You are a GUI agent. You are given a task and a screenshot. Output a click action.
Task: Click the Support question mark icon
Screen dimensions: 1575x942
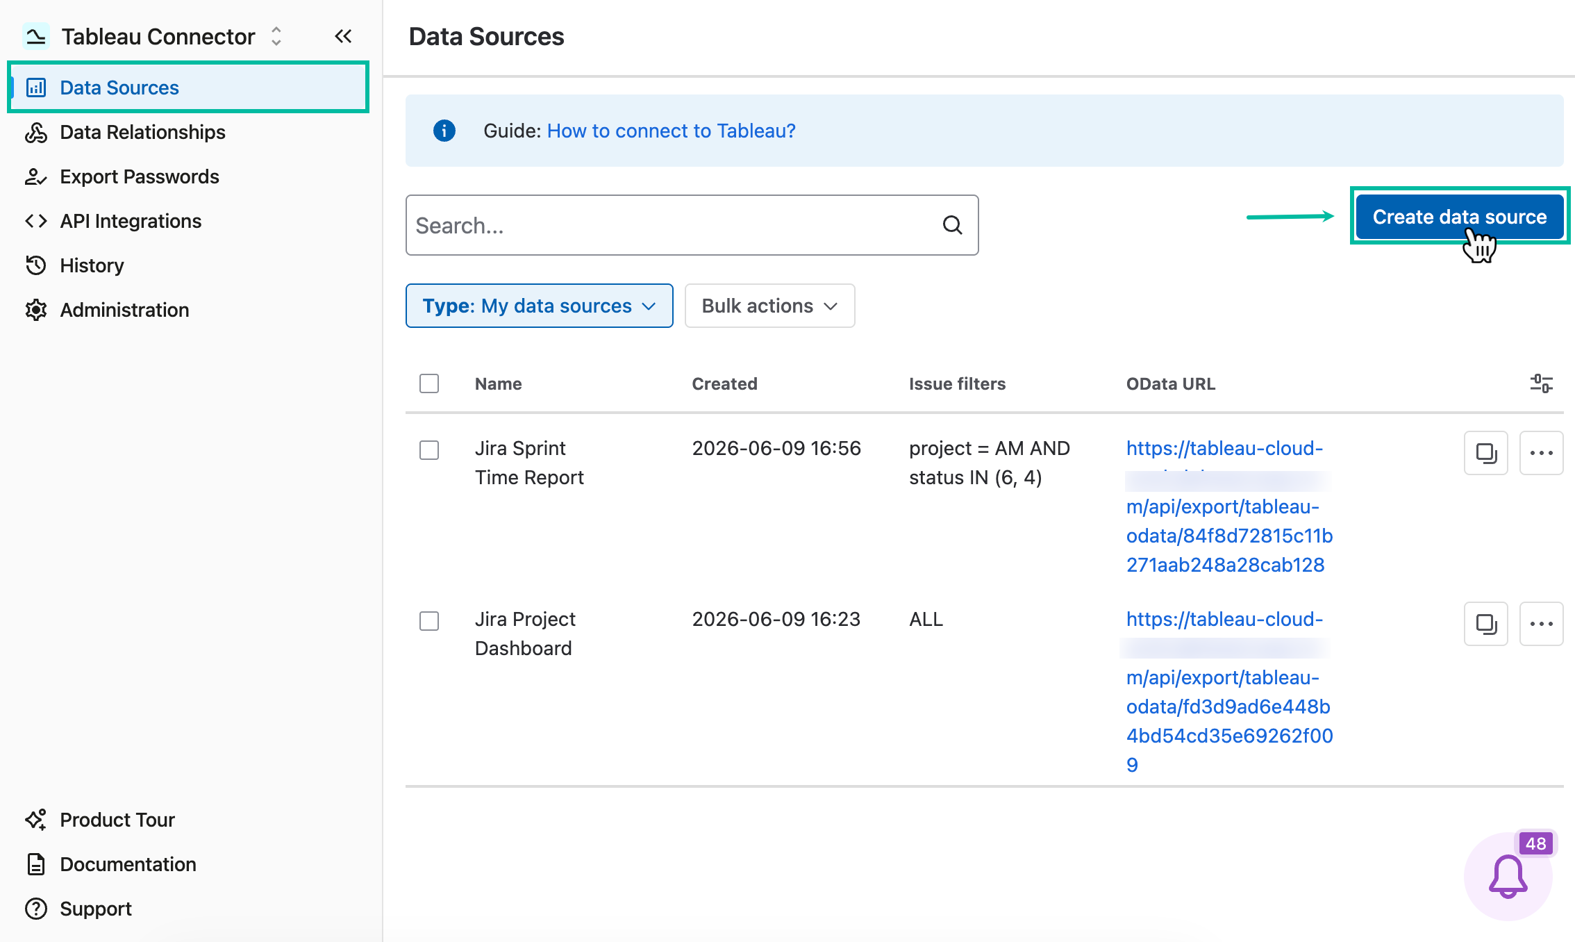point(36,909)
